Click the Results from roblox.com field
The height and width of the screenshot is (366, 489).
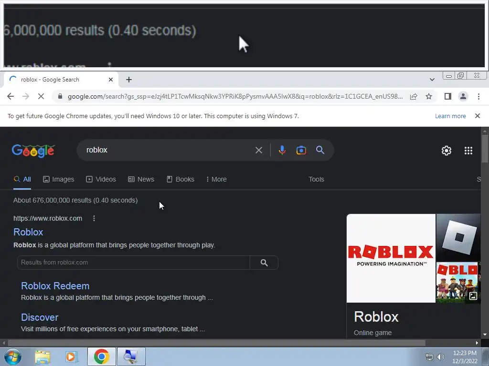[134, 263]
